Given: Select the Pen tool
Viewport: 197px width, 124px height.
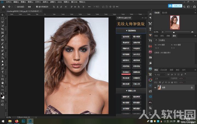Looking at the screenshot, I should click(2, 68).
